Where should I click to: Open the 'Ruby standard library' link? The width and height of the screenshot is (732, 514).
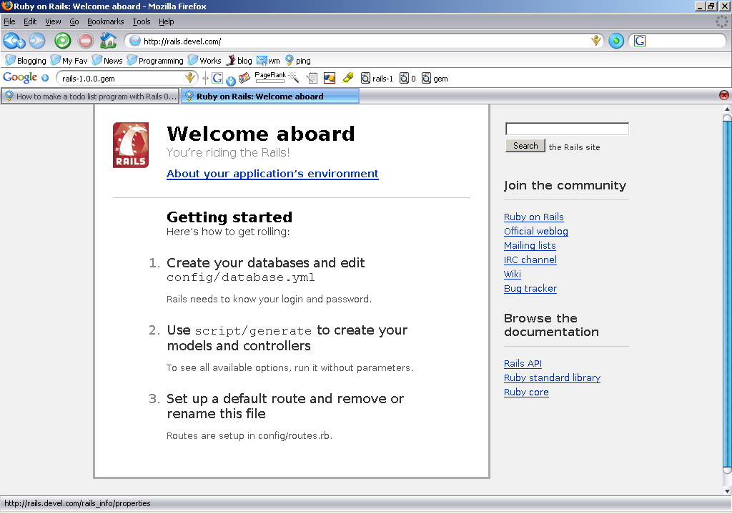coord(553,377)
